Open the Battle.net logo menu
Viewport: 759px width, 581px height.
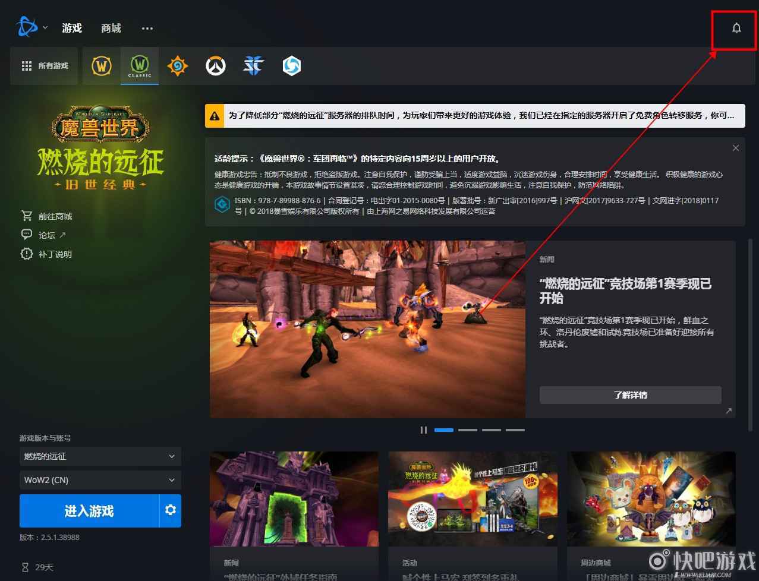click(x=27, y=27)
